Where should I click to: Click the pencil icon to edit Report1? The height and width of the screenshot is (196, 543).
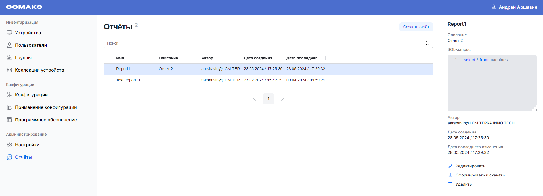[x=450, y=166]
